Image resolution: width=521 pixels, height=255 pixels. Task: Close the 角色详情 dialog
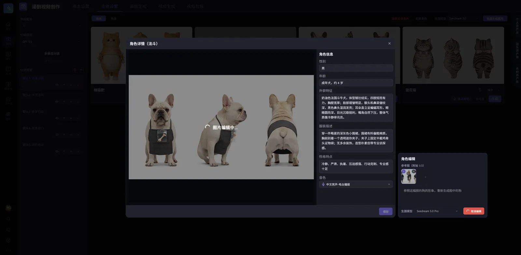389,43
